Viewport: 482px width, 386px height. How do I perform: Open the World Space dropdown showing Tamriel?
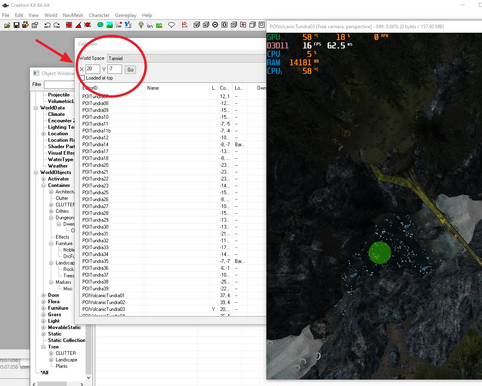click(x=186, y=58)
